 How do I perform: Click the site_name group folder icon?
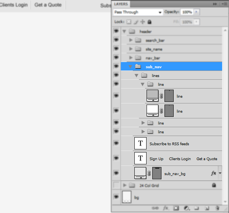point(138,49)
